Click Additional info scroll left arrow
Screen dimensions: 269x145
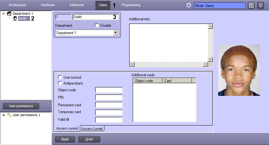(132, 64)
